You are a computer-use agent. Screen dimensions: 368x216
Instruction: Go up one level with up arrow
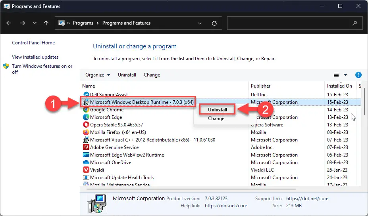46,23
